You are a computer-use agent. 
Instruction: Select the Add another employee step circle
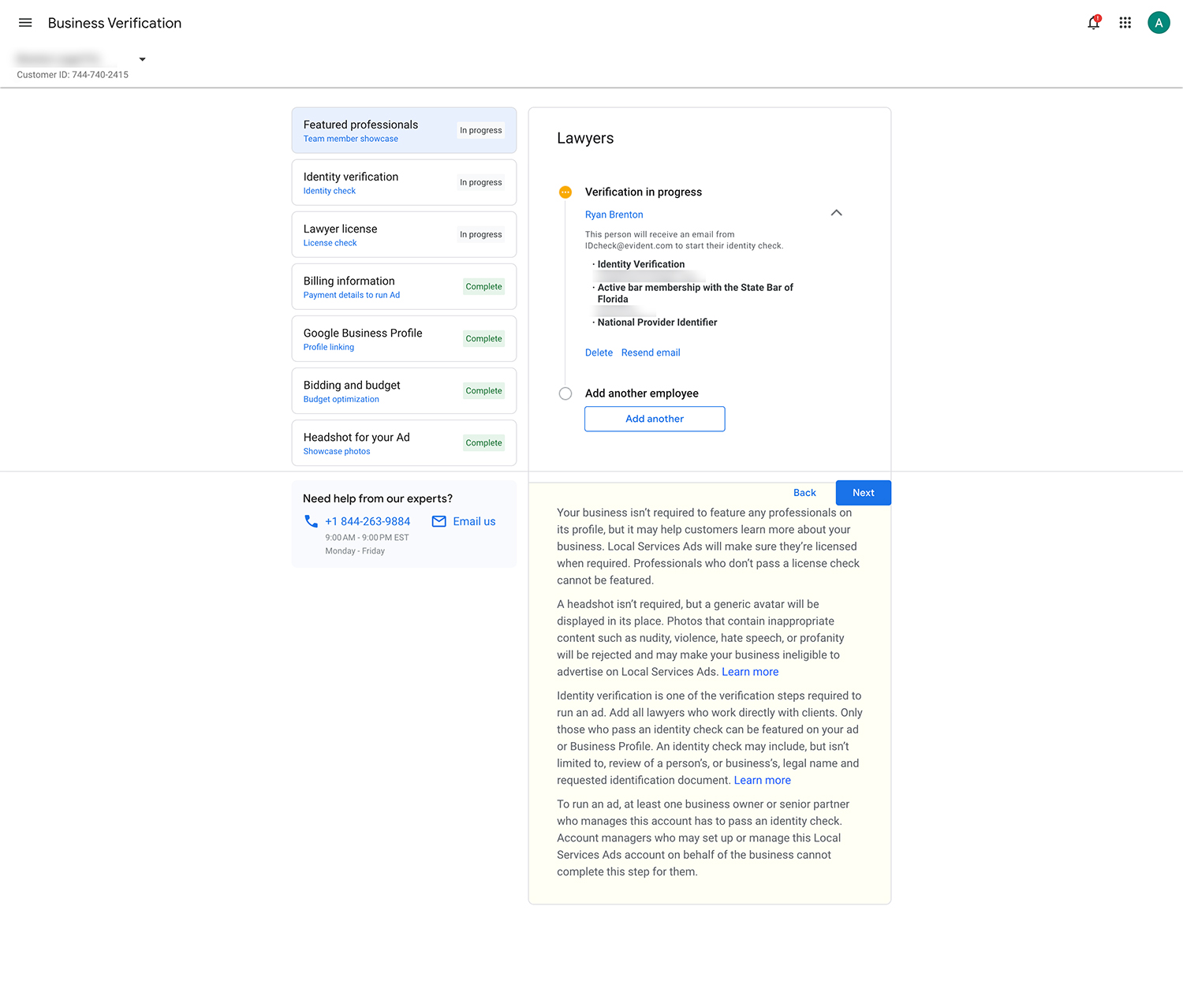coord(565,393)
